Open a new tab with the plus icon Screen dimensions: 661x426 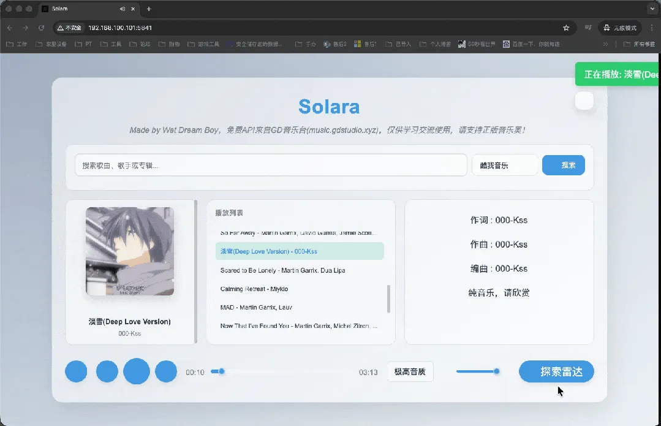pyautogui.click(x=149, y=9)
